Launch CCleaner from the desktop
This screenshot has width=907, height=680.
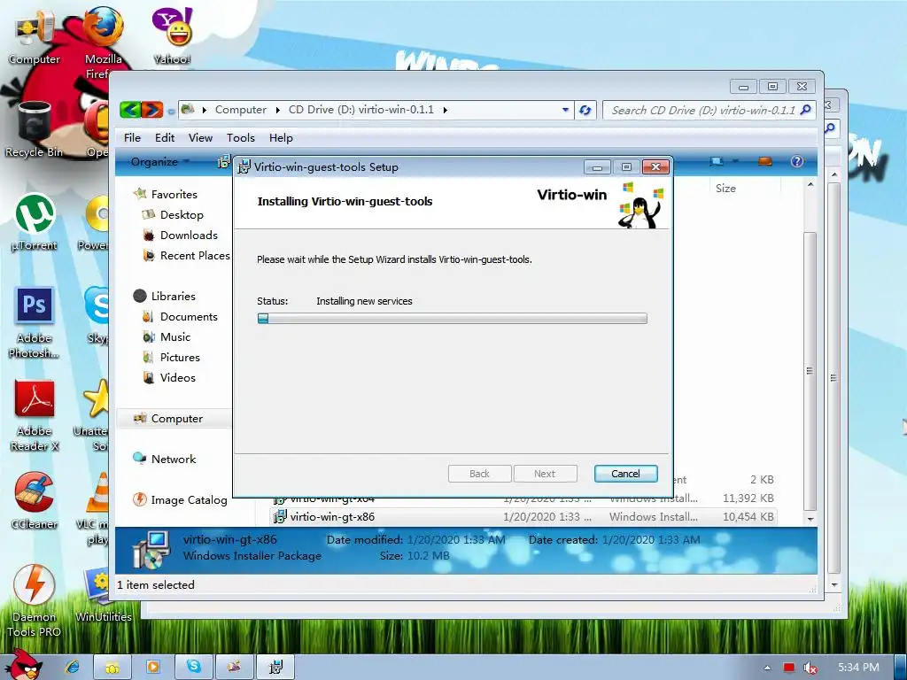tap(35, 500)
